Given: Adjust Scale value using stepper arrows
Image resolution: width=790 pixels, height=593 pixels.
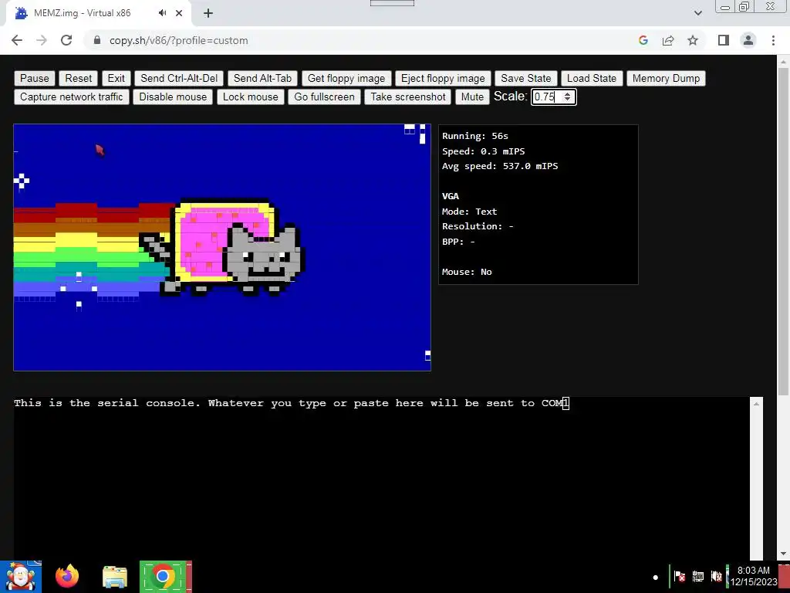Looking at the screenshot, I should [x=567, y=97].
